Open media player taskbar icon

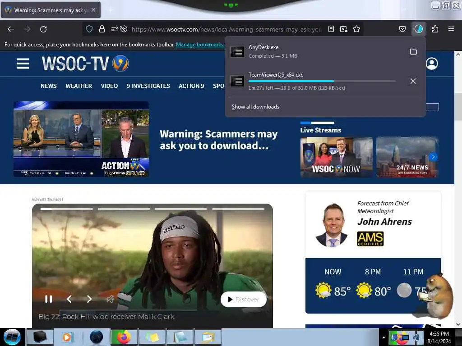click(67, 337)
